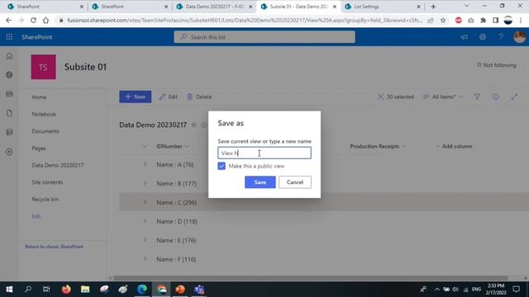Open Site contents in site navigation

(x=47, y=182)
